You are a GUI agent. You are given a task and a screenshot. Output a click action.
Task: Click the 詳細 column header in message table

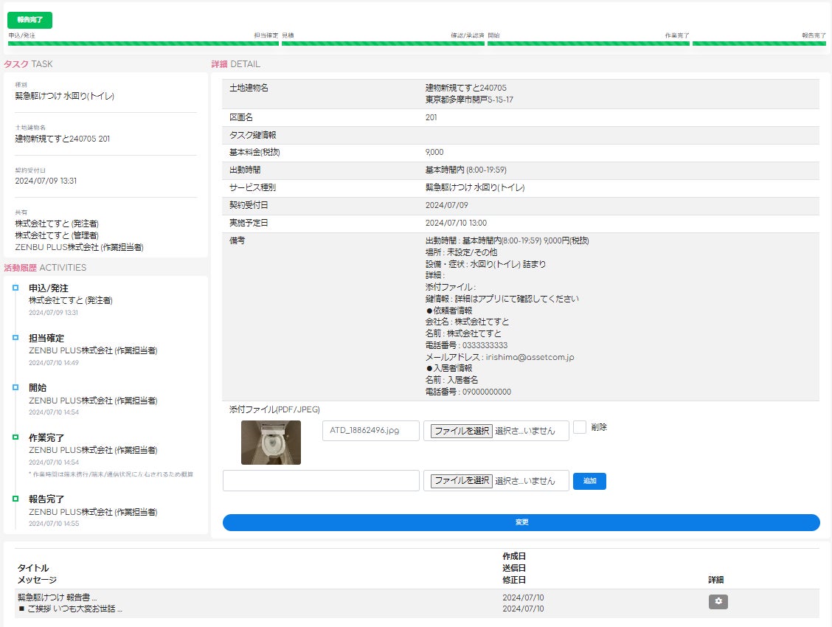715,580
